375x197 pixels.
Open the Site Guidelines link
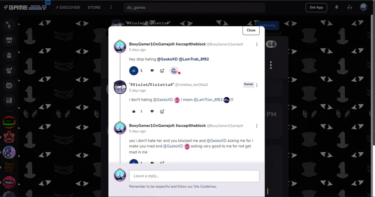205,187
